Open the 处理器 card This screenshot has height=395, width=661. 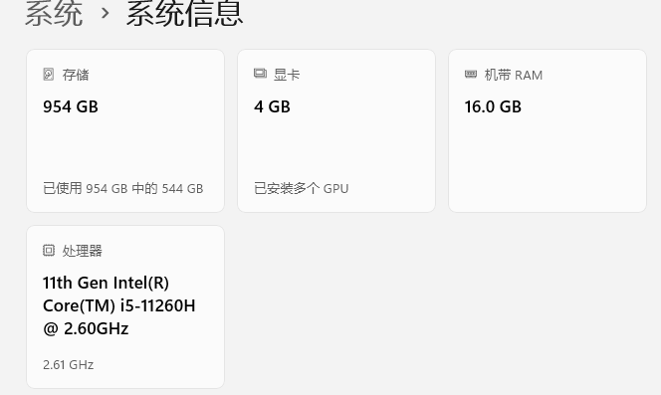[x=125, y=306]
